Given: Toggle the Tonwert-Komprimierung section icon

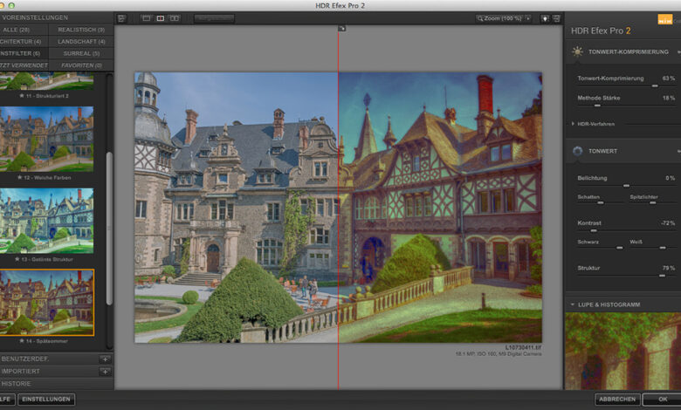Looking at the screenshot, I should point(578,52).
